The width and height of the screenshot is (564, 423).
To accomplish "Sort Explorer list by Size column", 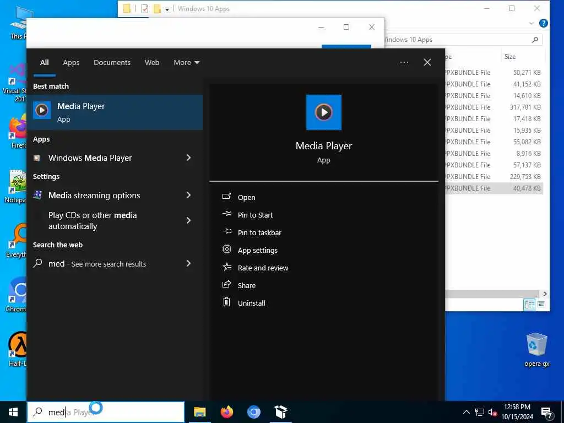I will click(509, 57).
